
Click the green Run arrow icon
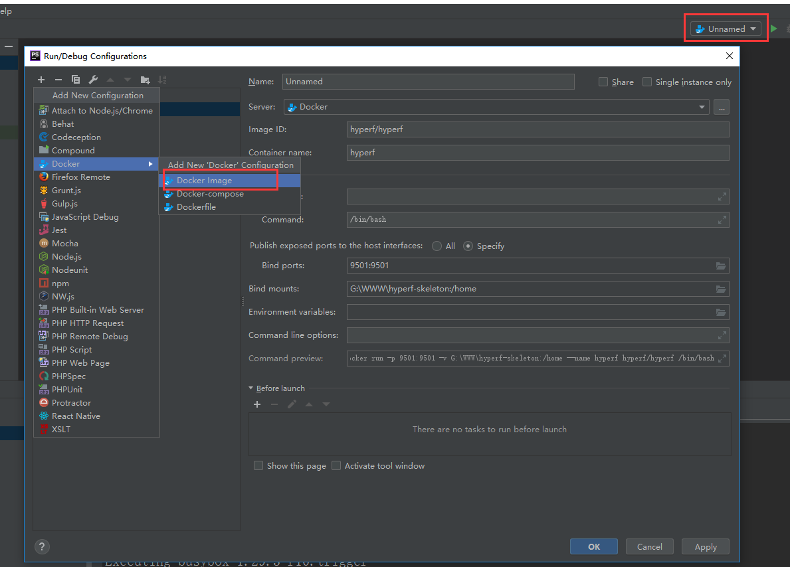point(773,29)
